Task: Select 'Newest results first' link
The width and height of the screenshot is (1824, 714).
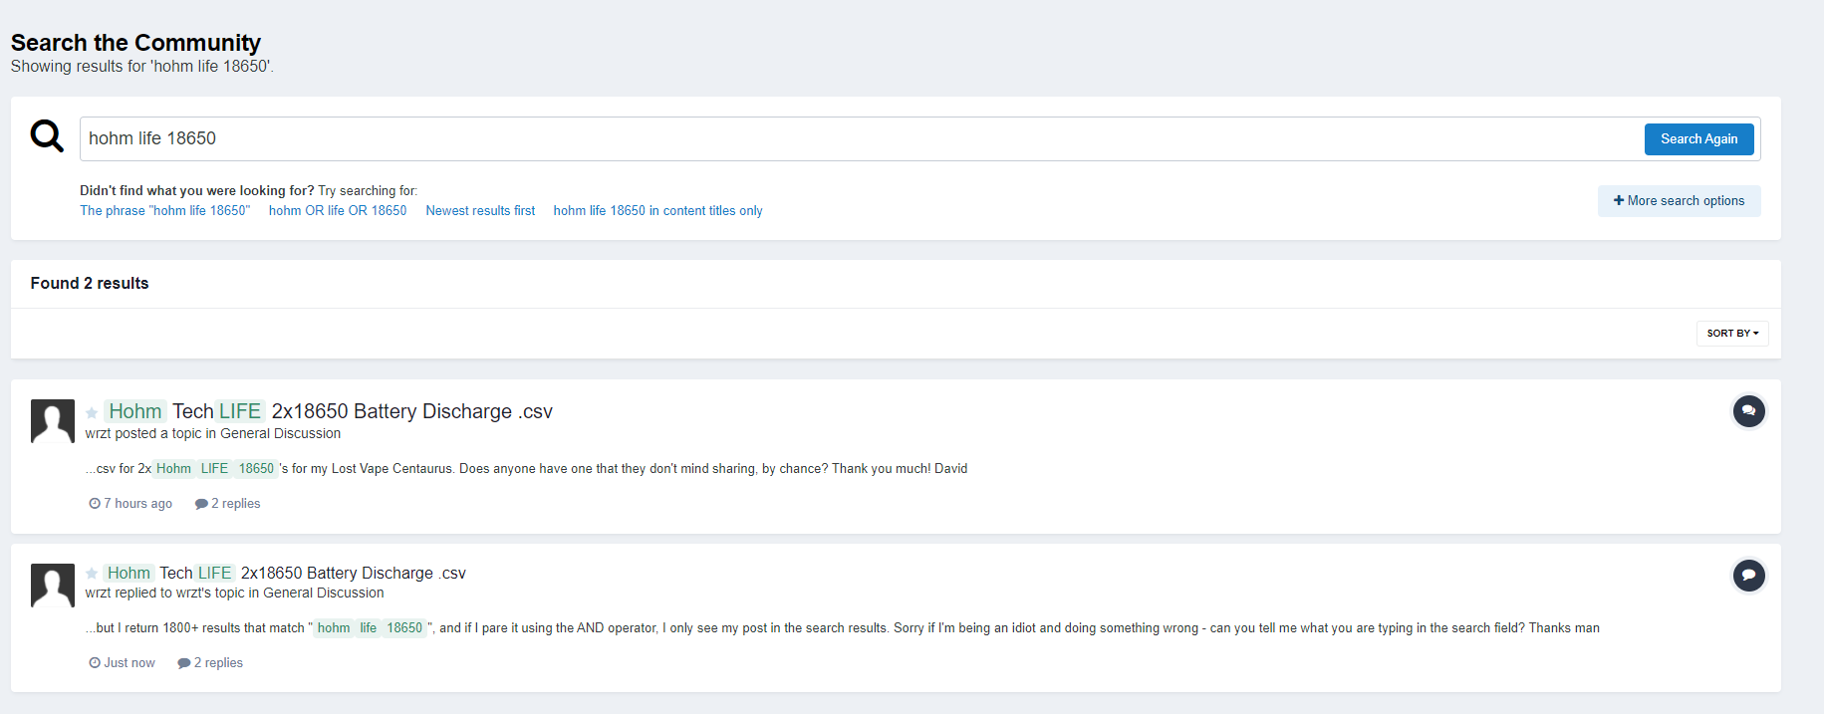Action: coord(480,211)
